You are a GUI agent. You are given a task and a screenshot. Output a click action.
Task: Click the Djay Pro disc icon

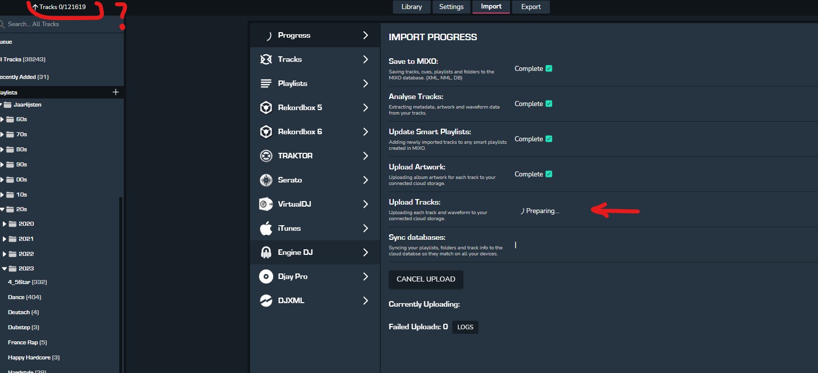point(266,276)
